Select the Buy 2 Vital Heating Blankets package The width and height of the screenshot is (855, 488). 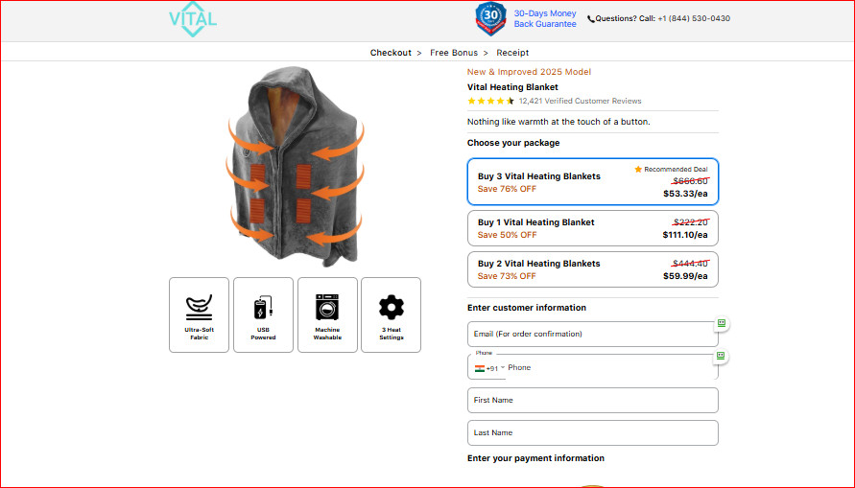(x=592, y=269)
